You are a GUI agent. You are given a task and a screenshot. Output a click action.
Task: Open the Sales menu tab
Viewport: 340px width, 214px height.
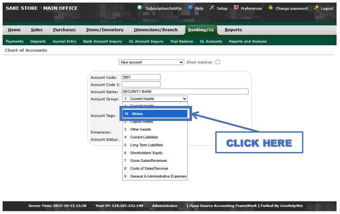pos(37,30)
